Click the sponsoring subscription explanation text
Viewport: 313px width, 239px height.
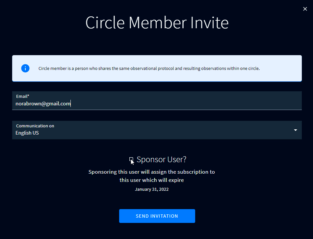tap(151, 172)
